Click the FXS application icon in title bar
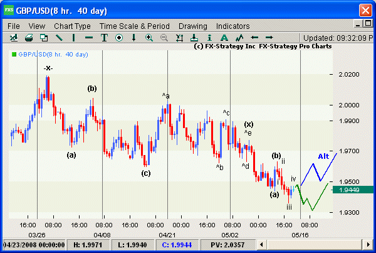This screenshot has width=376, height=253. point(9,10)
